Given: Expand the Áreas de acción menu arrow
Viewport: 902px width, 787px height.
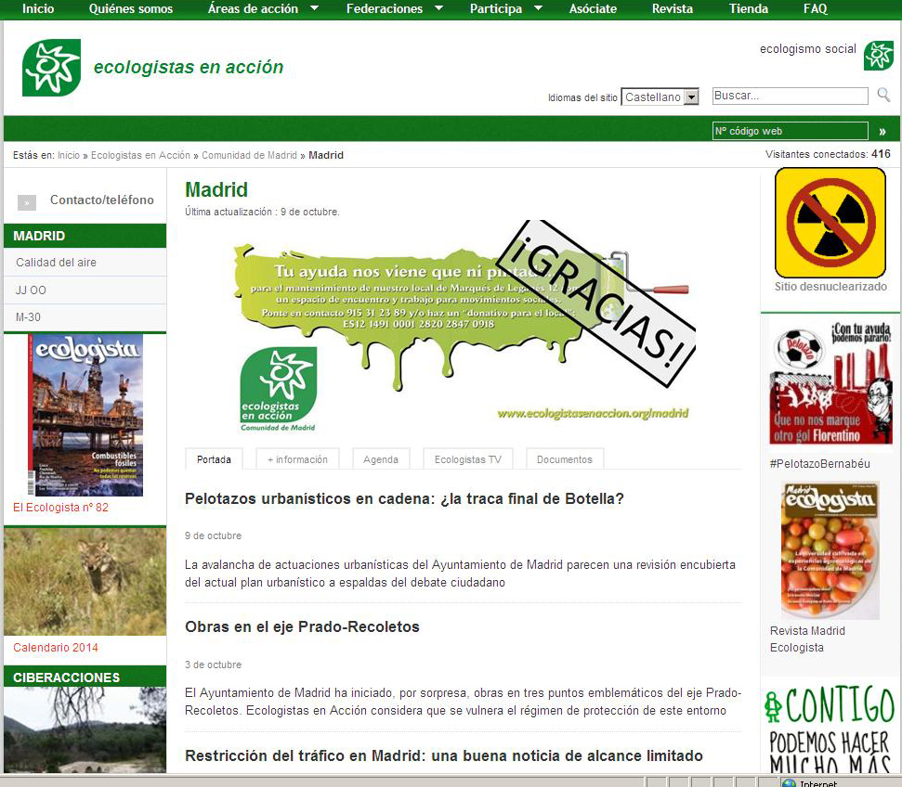Looking at the screenshot, I should pos(314,8).
